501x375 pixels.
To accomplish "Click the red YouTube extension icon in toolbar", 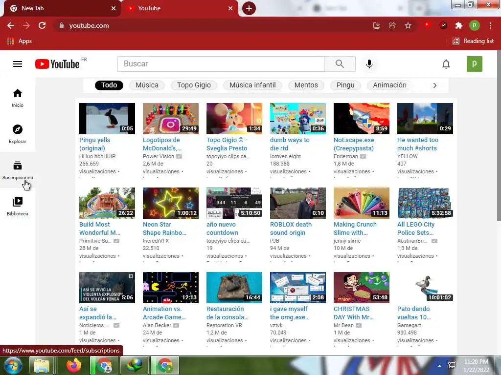I will 428,25.
